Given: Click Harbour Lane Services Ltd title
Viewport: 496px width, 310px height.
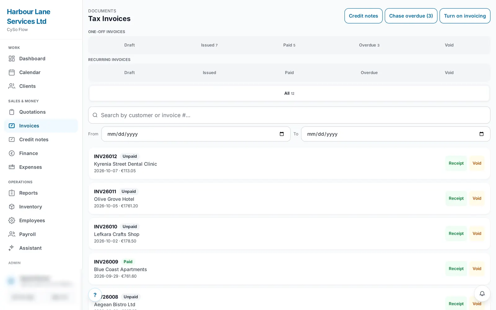Looking at the screenshot, I should [29, 16].
